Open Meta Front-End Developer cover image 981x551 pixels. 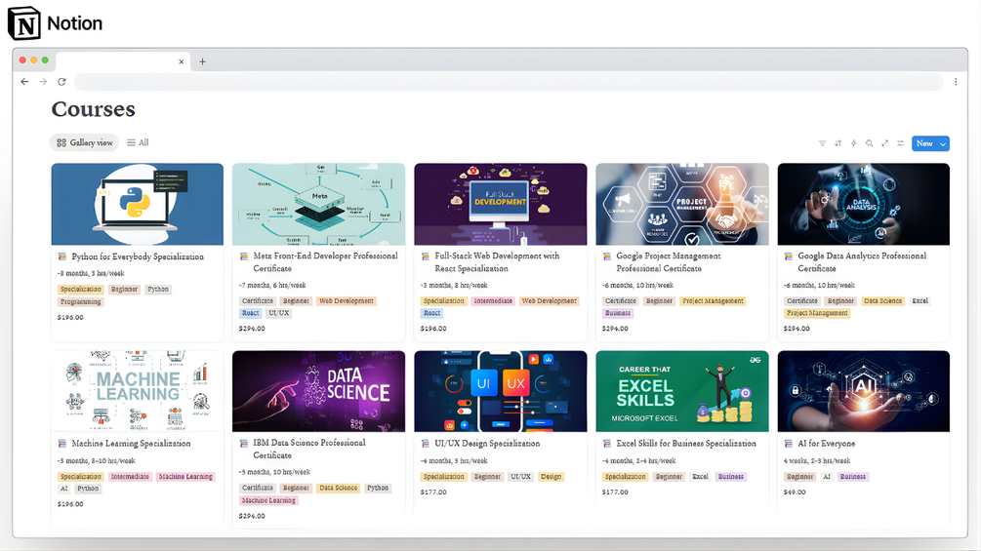(x=318, y=204)
